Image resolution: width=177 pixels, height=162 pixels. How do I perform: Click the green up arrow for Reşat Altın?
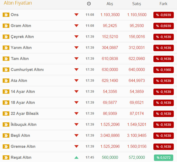[x=76, y=157]
